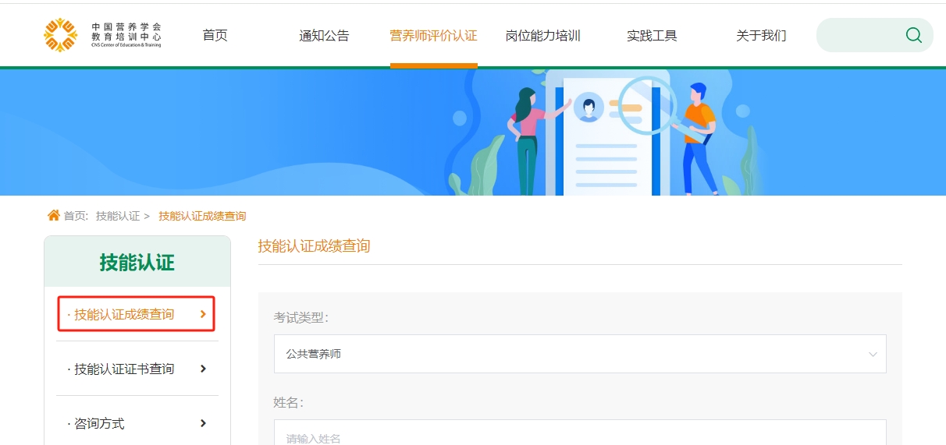Click the search magnifier icon
The image size is (946, 445).
coord(913,35)
